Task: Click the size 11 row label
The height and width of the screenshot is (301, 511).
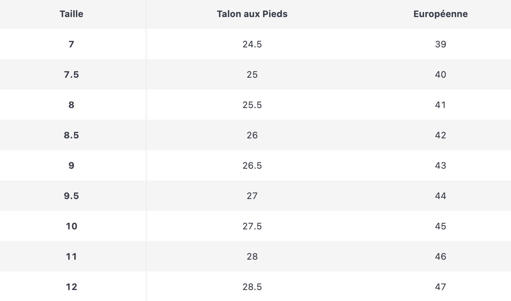Action: coord(71,257)
